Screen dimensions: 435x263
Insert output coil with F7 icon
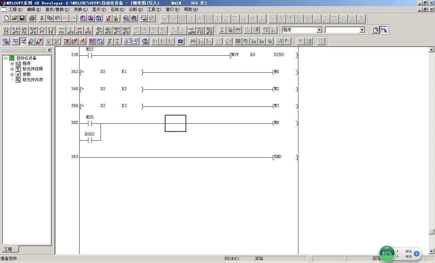click(42, 30)
